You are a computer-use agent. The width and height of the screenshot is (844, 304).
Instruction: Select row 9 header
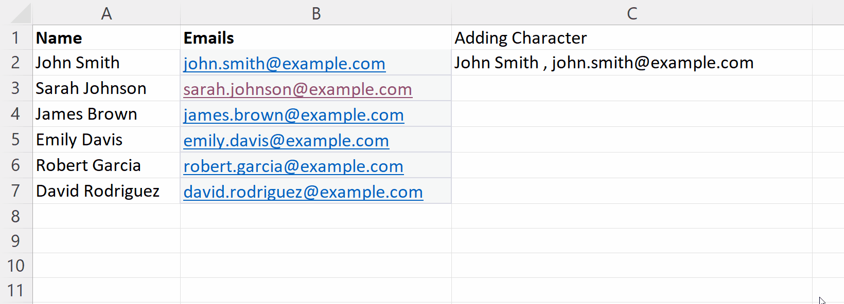(x=16, y=241)
